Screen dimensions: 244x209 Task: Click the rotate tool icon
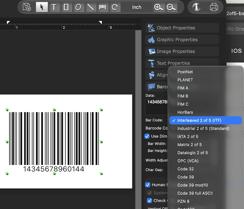[x=115, y=7]
